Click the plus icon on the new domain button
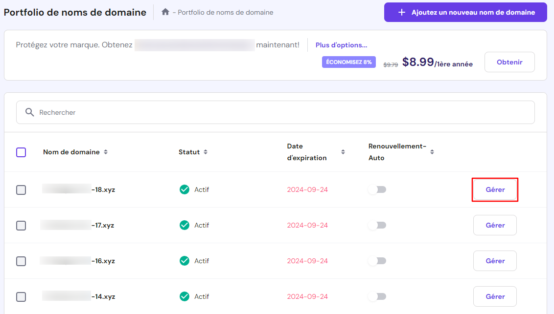The height and width of the screenshot is (314, 554). [x=401, y=12]
